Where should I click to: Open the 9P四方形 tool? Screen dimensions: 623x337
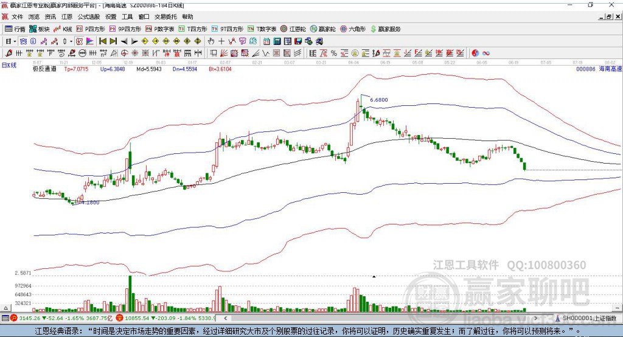(x=125, y=29)
